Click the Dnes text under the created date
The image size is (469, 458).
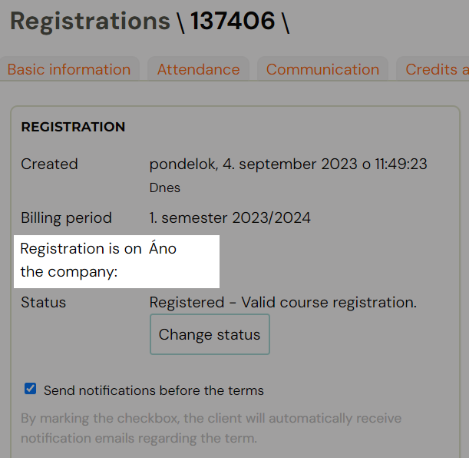click(165, 188)
